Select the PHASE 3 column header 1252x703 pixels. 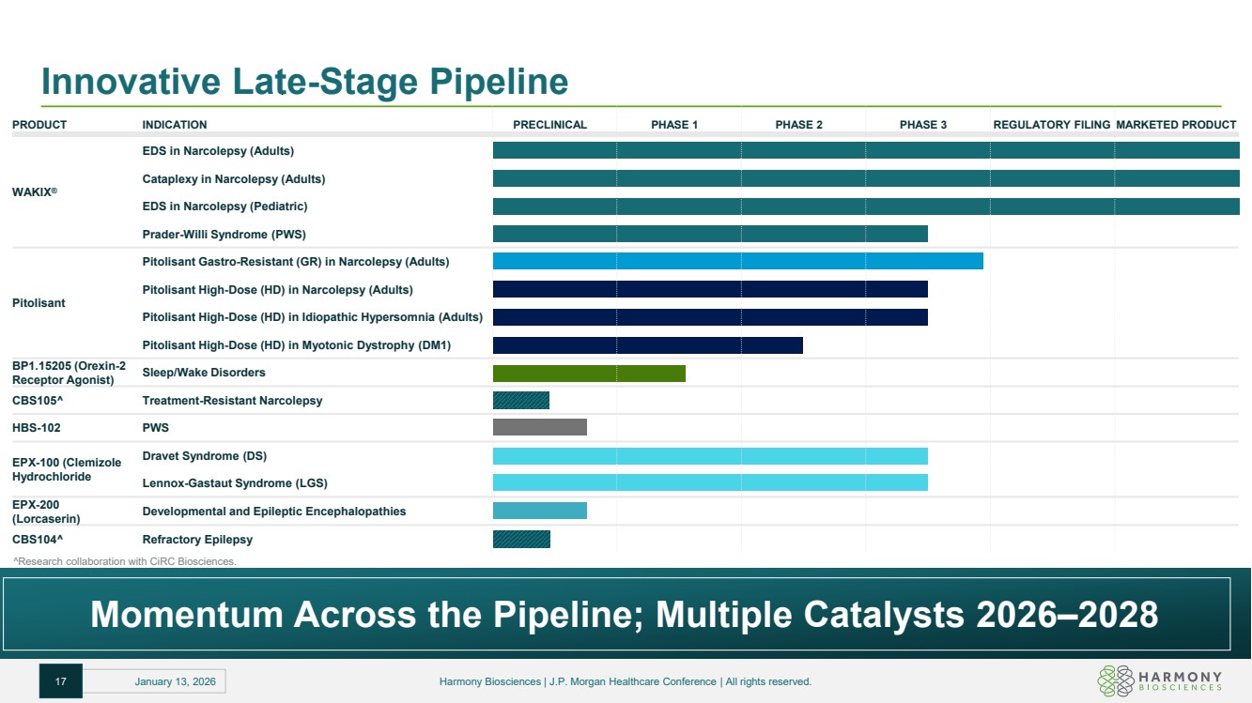(x=922, y=125)
